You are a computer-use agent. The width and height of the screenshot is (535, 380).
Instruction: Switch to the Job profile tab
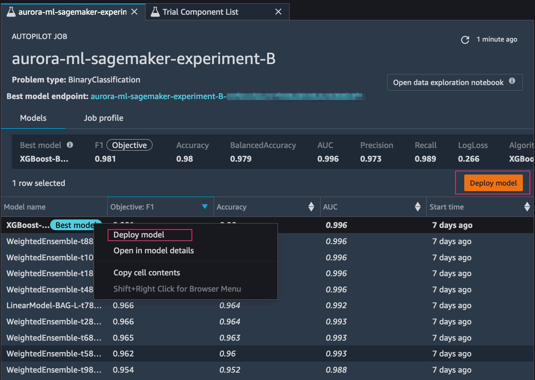104,118
